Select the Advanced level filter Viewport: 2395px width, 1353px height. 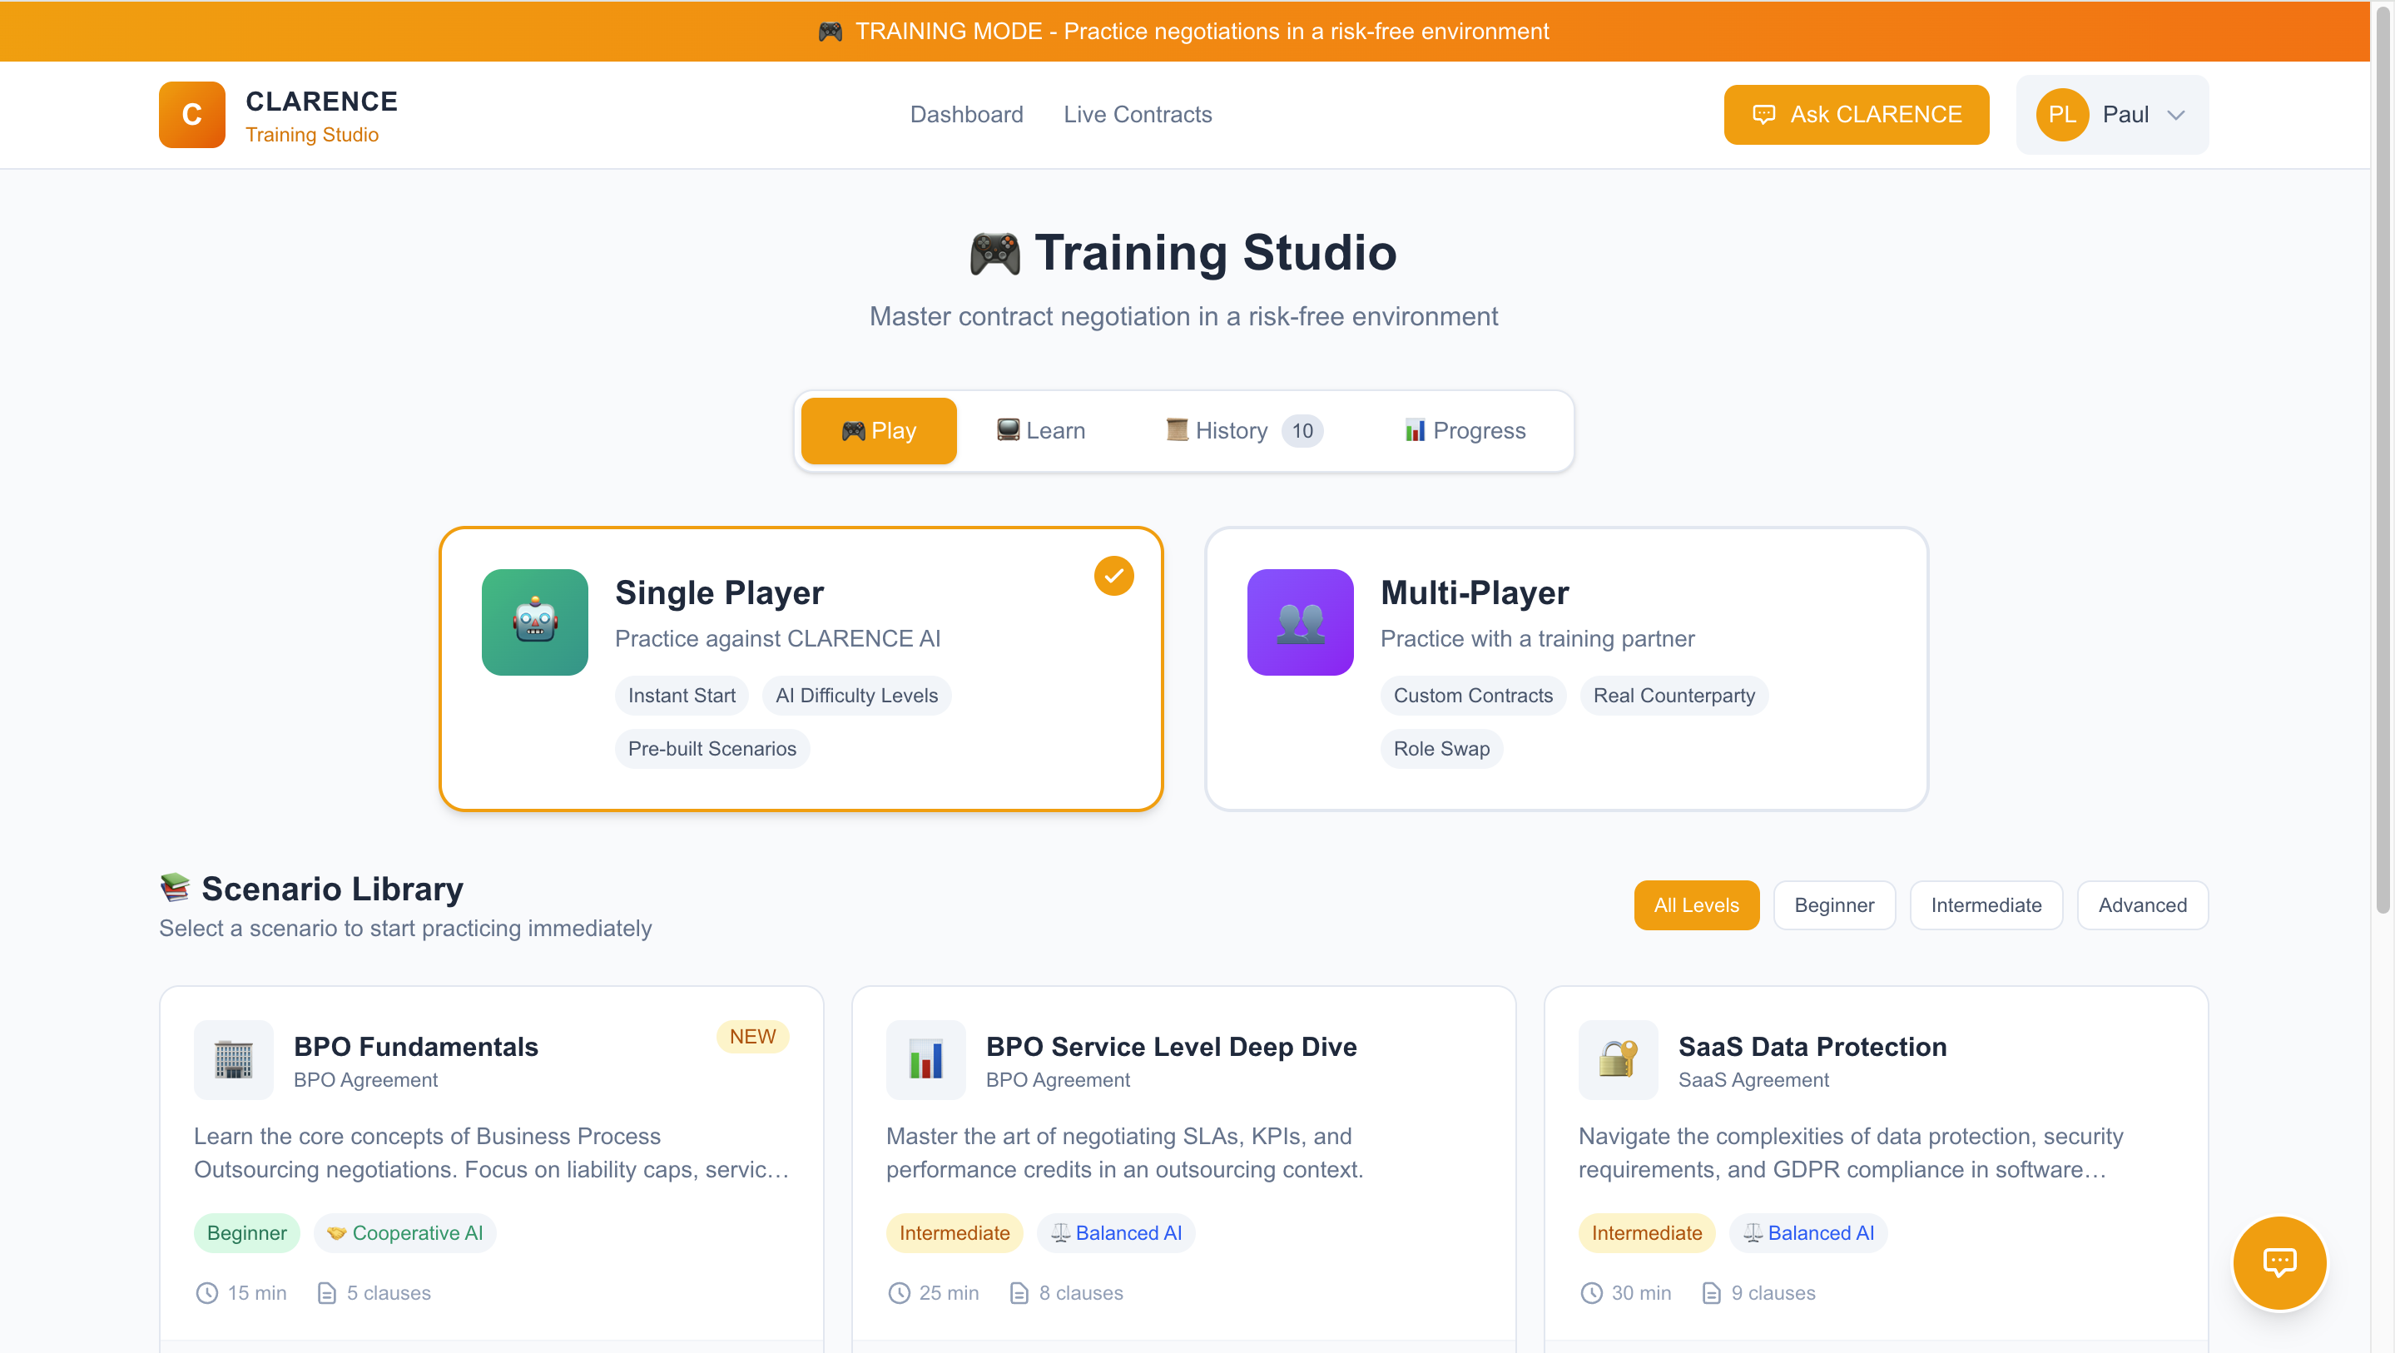2141,904
